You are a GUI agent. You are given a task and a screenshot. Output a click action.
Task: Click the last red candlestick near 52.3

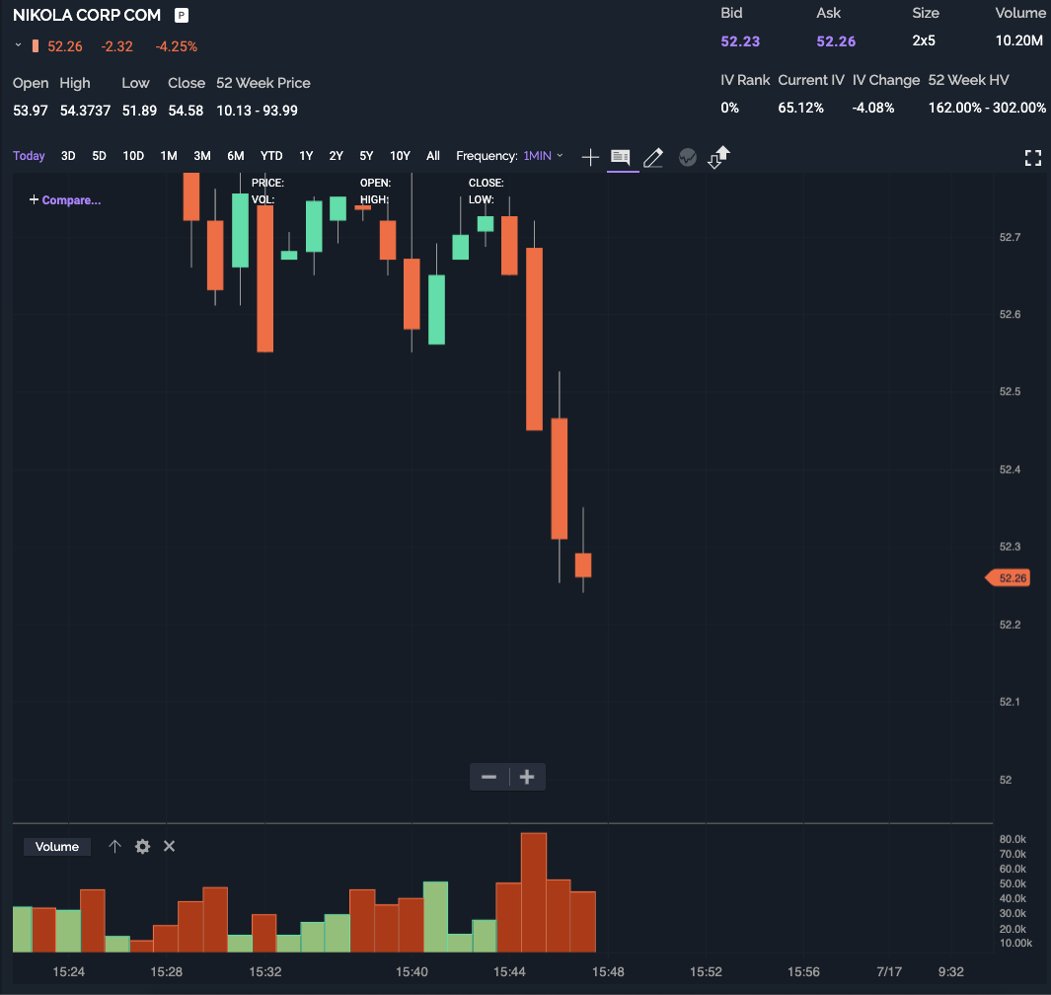(583, 566)
